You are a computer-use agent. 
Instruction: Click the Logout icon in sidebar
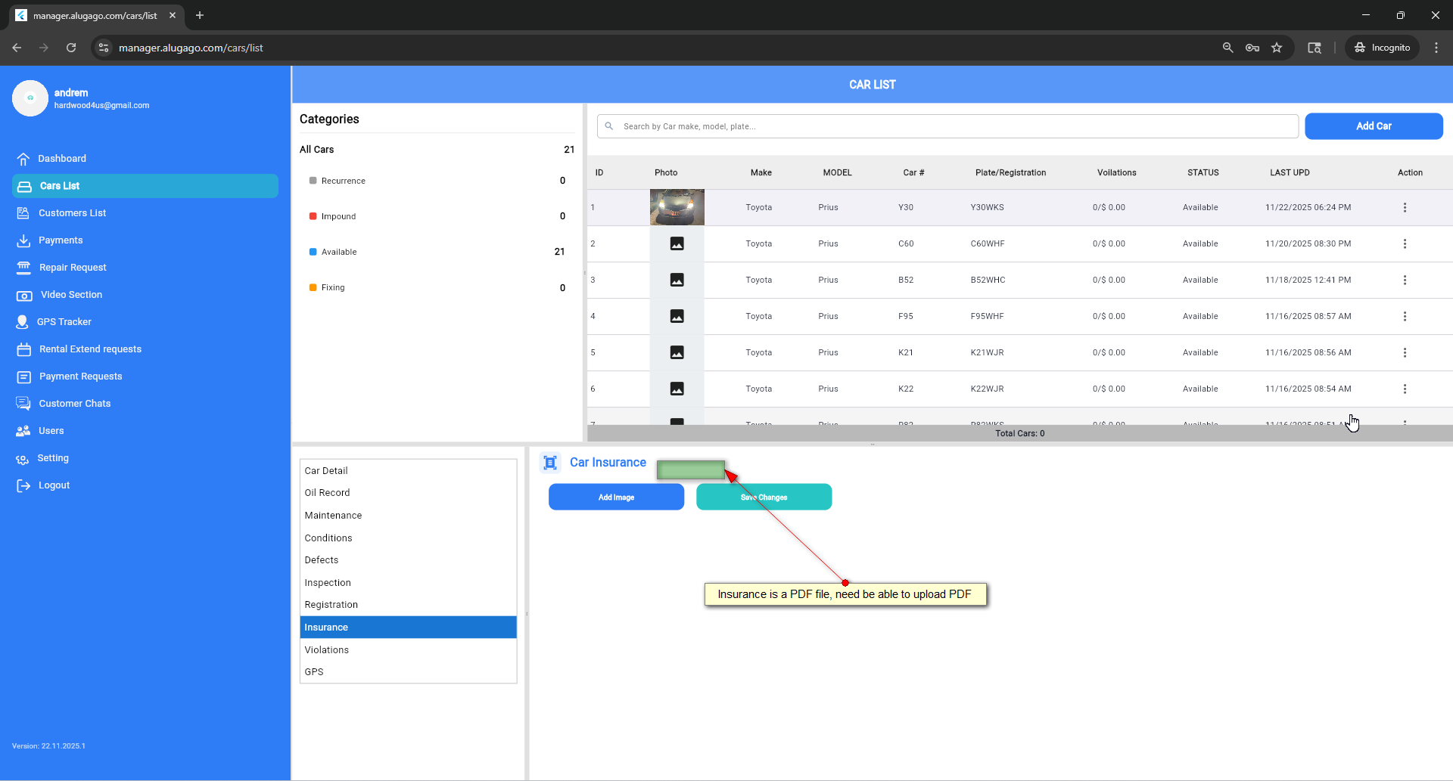point(23,485)
